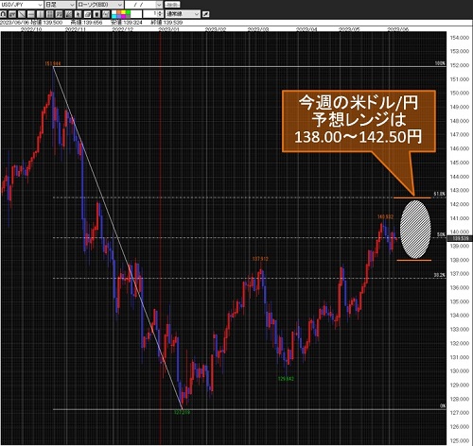Click the white current color box

pos(136,14)
